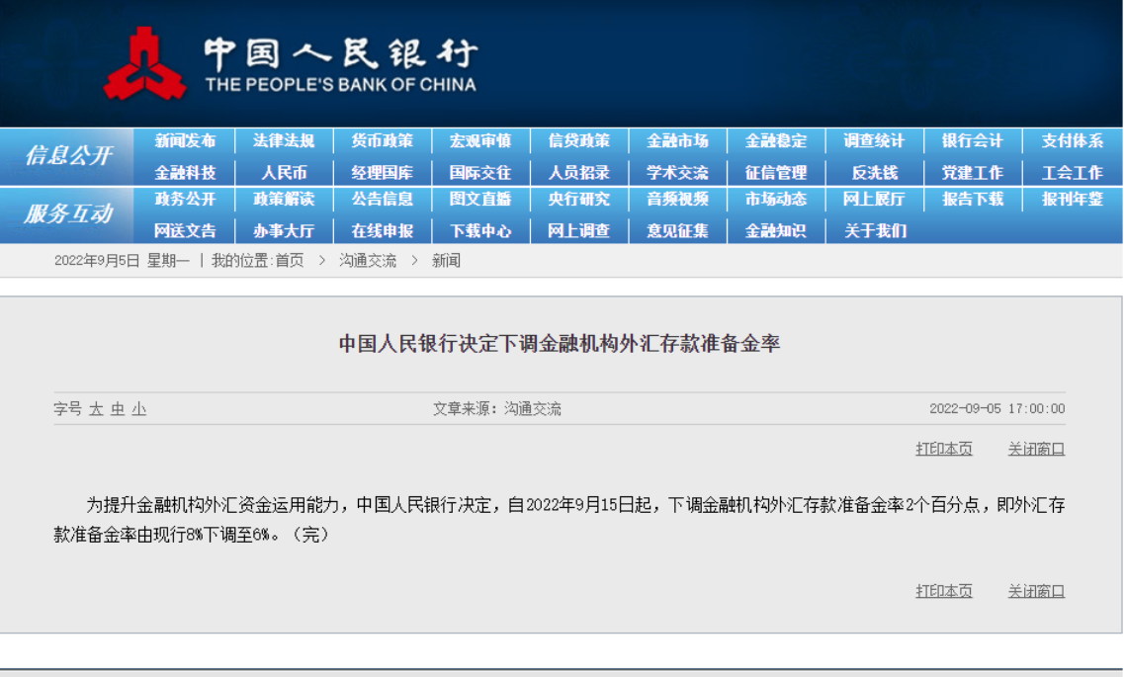Click 打印本页 below the article text

(943, 591)
